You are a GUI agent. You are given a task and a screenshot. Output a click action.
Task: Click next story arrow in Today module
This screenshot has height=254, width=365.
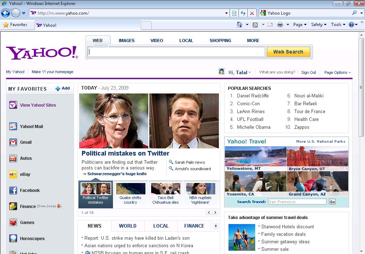215,212
